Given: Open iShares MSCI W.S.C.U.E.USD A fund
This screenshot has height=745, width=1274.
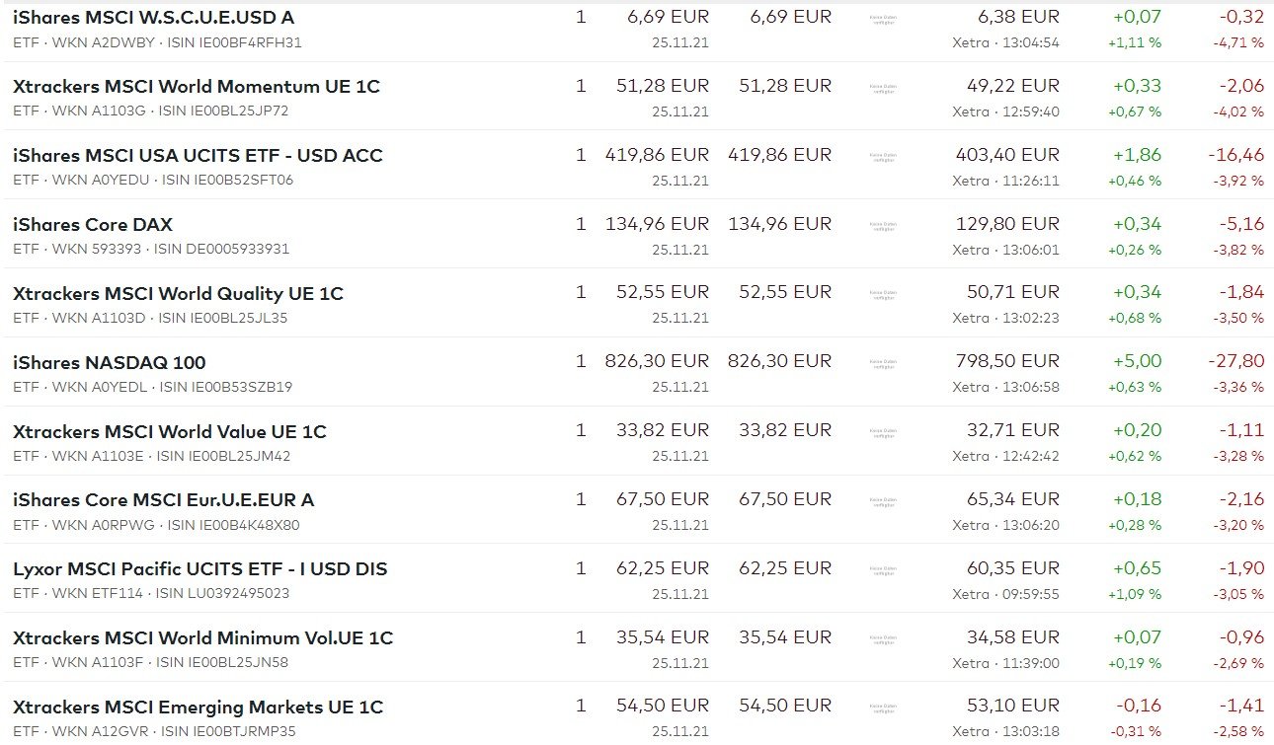Looking at the screenshot, I should (153, 18).
